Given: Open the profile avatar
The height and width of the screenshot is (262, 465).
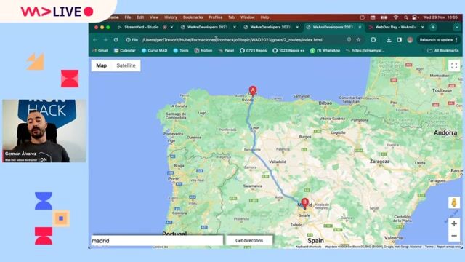Looking at the screenshot, I should click(410, 40).
